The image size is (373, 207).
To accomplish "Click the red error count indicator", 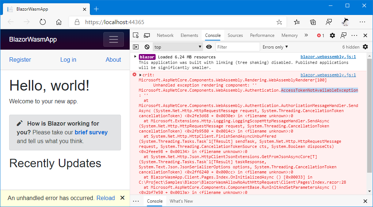I will (320, 35).
